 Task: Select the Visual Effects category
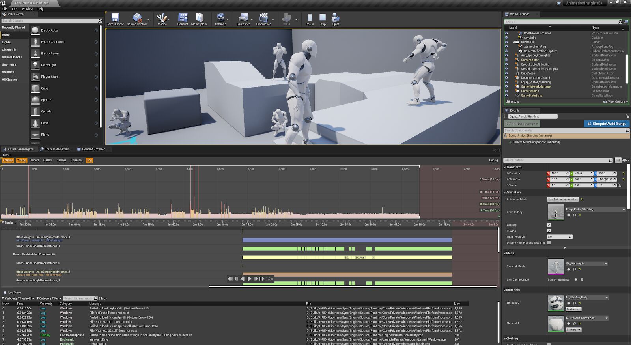12,57
